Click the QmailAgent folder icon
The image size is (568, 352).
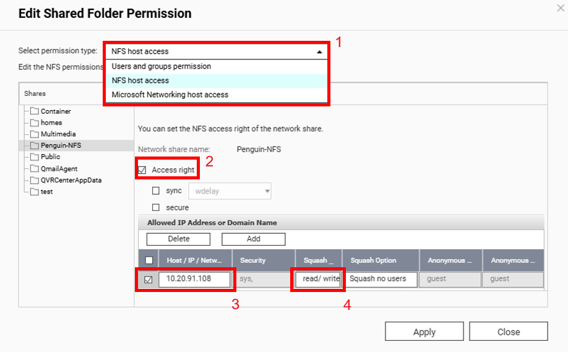35,169
